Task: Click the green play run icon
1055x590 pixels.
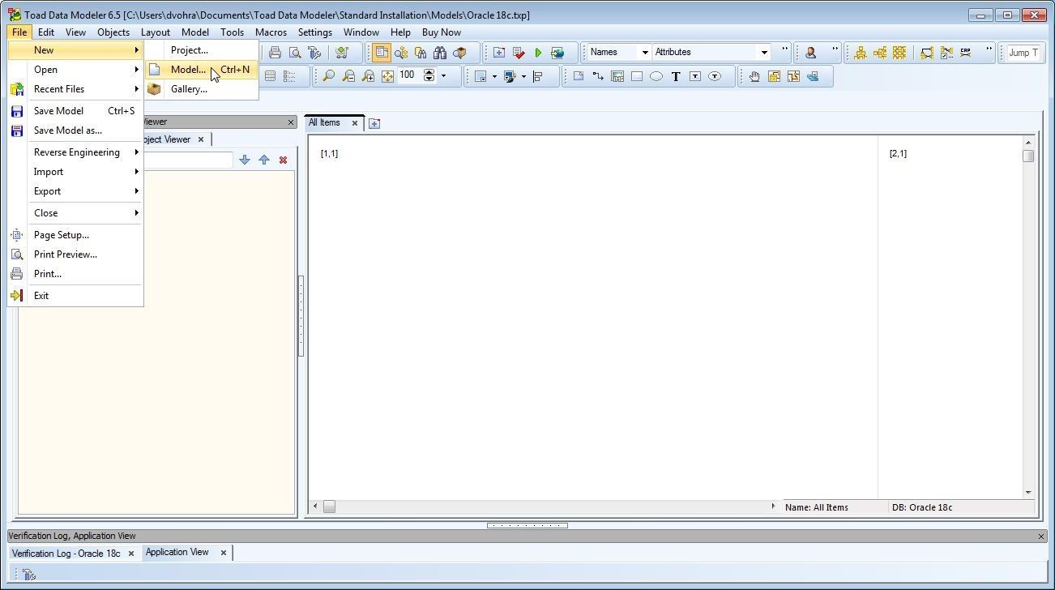Action: coord(538,53)
